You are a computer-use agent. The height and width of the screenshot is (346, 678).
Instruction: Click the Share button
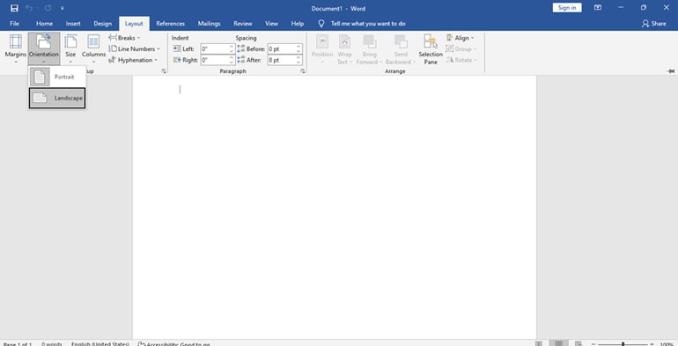[653, 24]
